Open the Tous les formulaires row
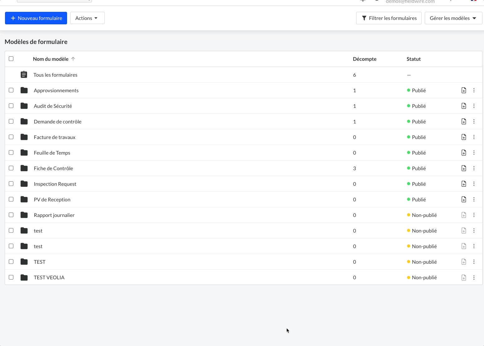The width and height of the screenshot is (484, 346). pyautogui.click(x=56, y=75)
